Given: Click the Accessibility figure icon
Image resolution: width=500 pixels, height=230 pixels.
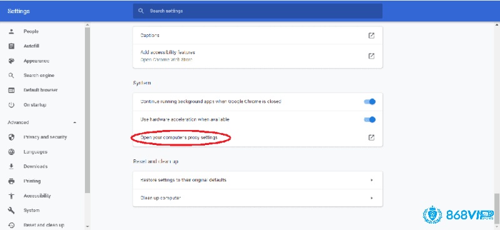Looking at the screenshot, I should 11,196.
